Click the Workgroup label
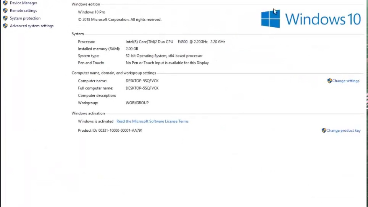Image resolution: width=368 pixels, height=207 pixels. point(88,103)
